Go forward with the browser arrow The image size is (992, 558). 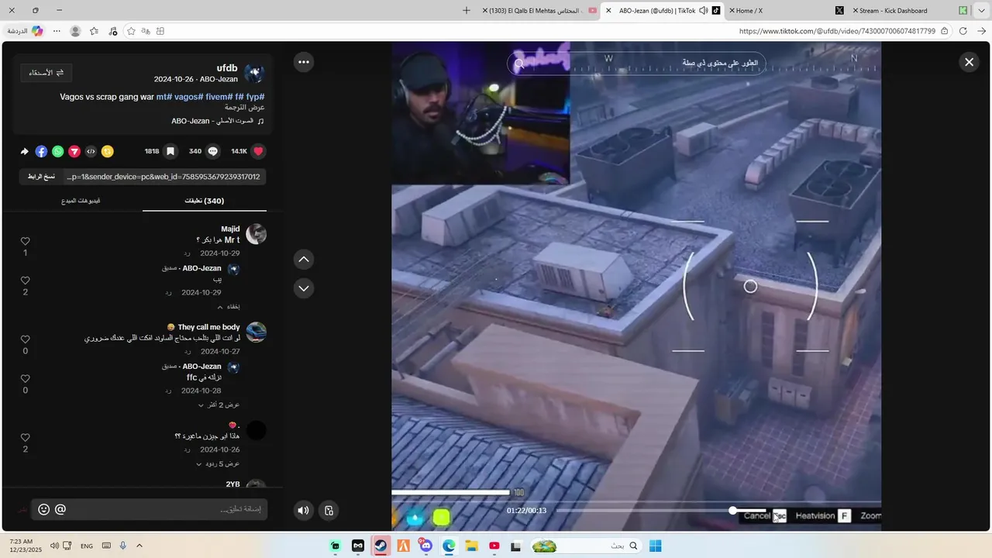[981, 31]
